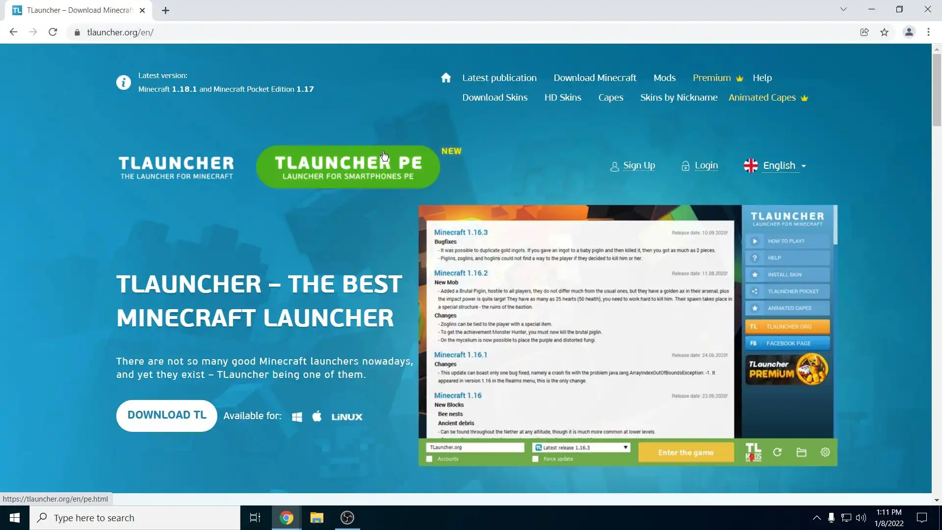Viewport: 942px width, 530px height.
Task: Click the info icon beside Latest version
Action: pyautogui.click(x=123, y=82)
